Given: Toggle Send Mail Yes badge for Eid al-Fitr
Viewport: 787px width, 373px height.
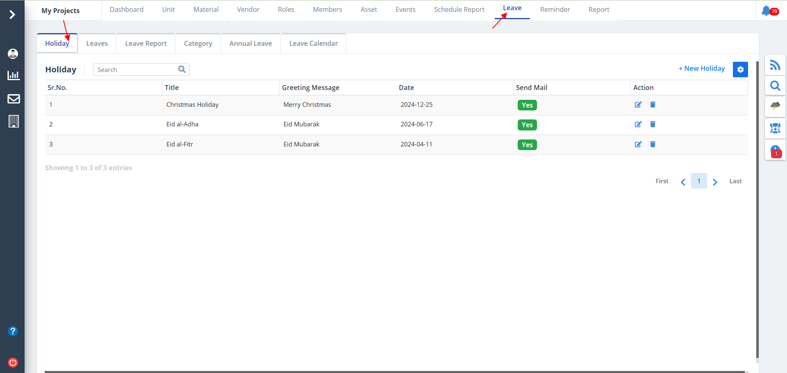Looking at the screenshot, I should [x=527, y=145].
